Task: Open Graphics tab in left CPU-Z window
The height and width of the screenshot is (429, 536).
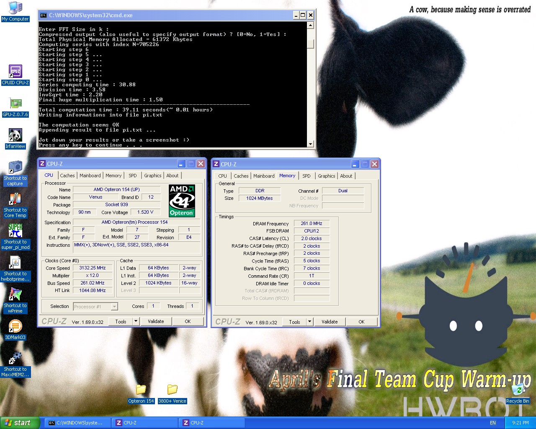Action: click(x=153, y=176)
